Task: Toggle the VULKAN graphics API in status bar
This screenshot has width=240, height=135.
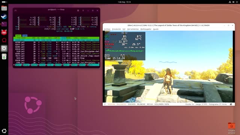Action: pyautogui.click(x=111, y=104)
